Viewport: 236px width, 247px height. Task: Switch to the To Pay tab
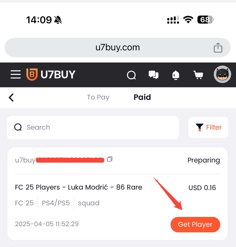coord(98,97)
